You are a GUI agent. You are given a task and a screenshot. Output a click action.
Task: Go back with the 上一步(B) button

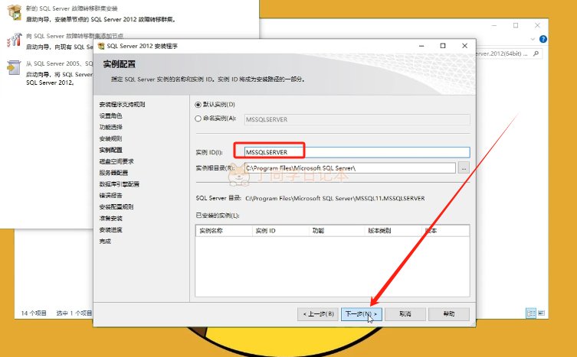[318, 314]
